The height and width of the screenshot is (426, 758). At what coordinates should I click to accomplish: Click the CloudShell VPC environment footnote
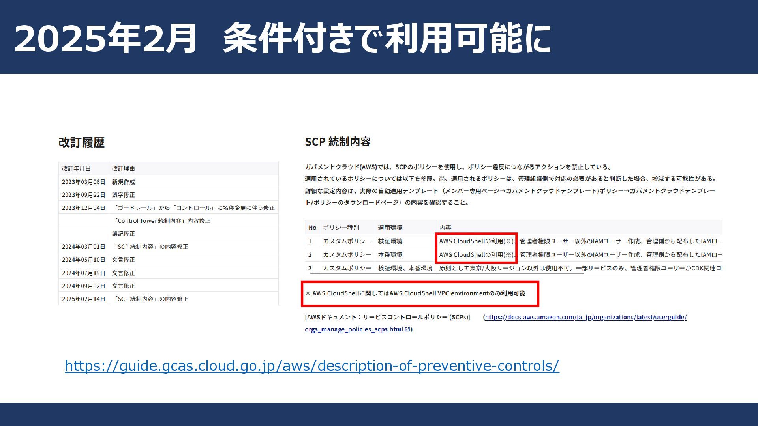coord(415,293)
